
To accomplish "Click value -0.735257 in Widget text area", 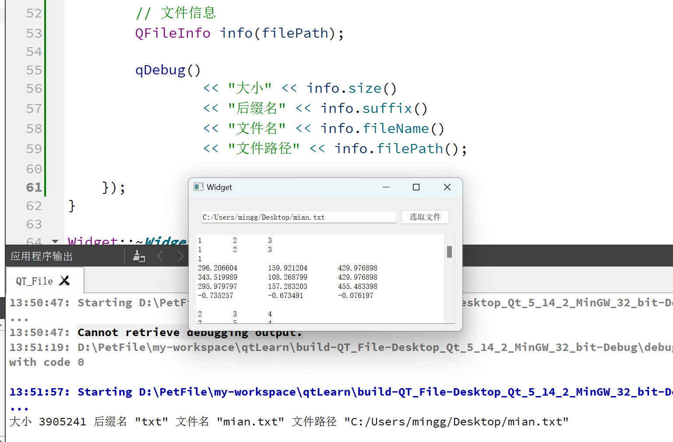I will pyautogui.click(x=215, y=295).
